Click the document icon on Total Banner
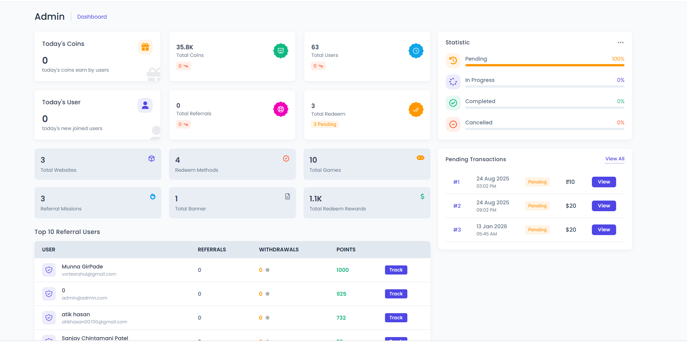Screen dimensions: 687x342 [288, 196]
